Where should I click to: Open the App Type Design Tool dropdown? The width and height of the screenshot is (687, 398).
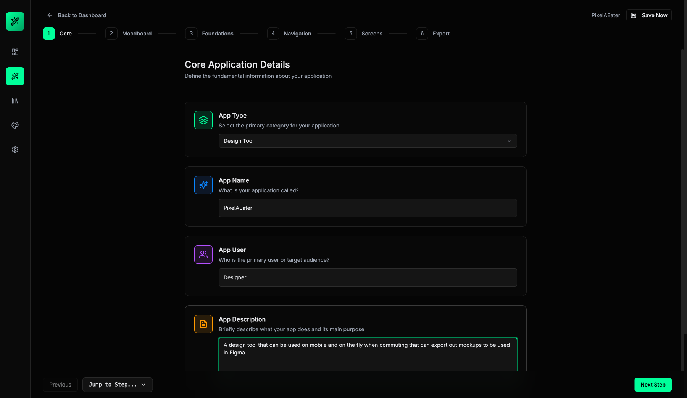368,141
